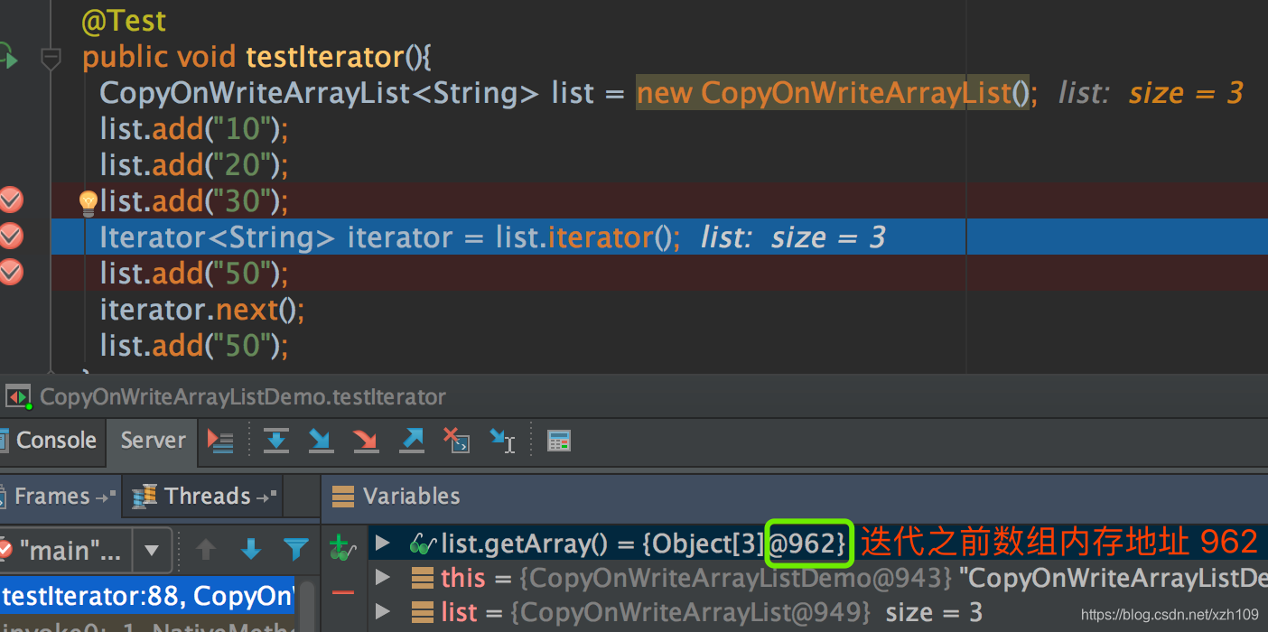1268x632 pixels.
Task: Click the @Test annotation in the editor
Action: tap(125, 20)
